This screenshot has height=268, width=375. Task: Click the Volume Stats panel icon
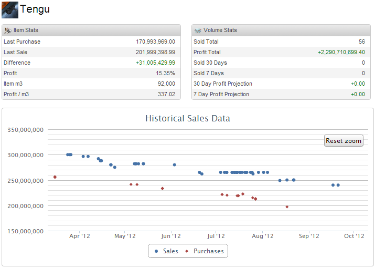[x=198, y=30]
